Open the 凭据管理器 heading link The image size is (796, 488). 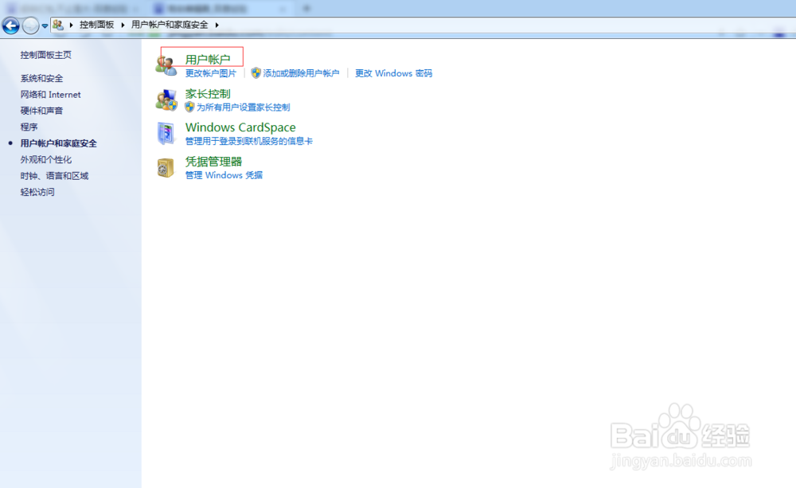[213, 162]
